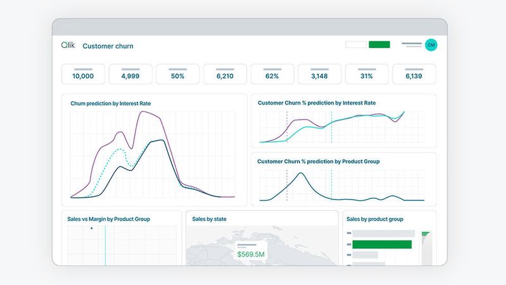Click the 31% KPI value

pos(367,76)
